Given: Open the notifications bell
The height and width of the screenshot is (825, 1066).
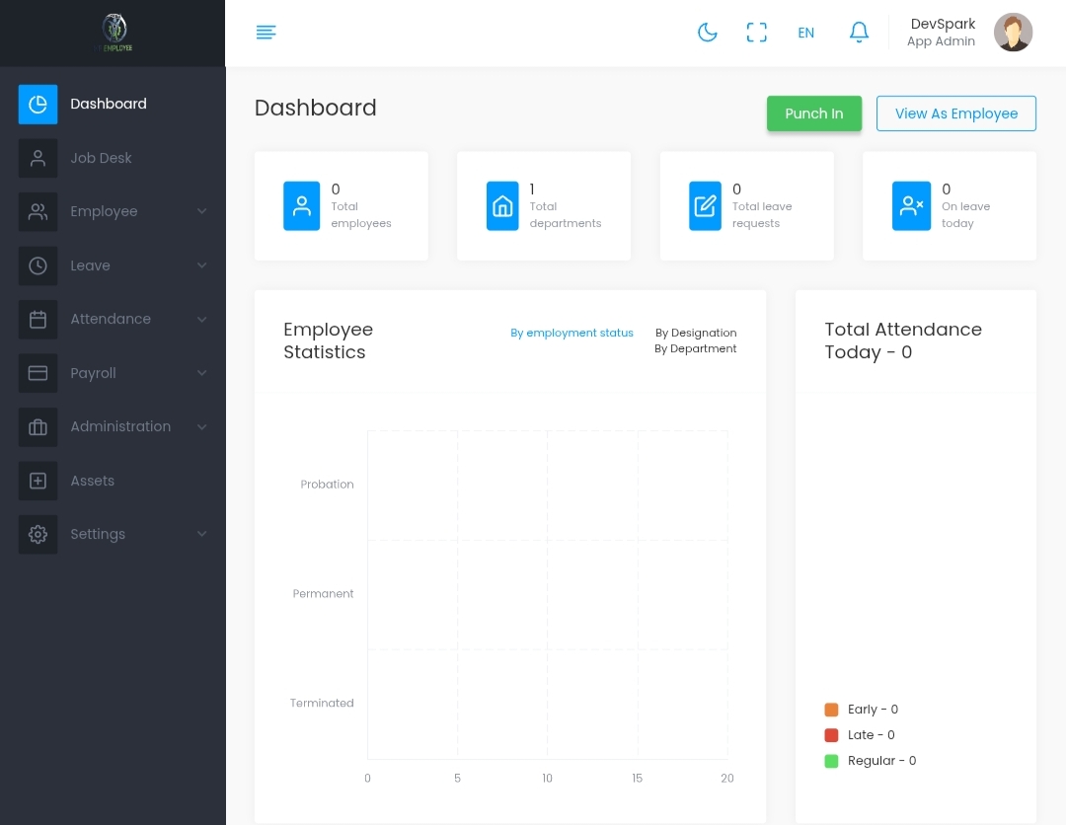Looking at the screenshot, I should click(x=859, y=33).
